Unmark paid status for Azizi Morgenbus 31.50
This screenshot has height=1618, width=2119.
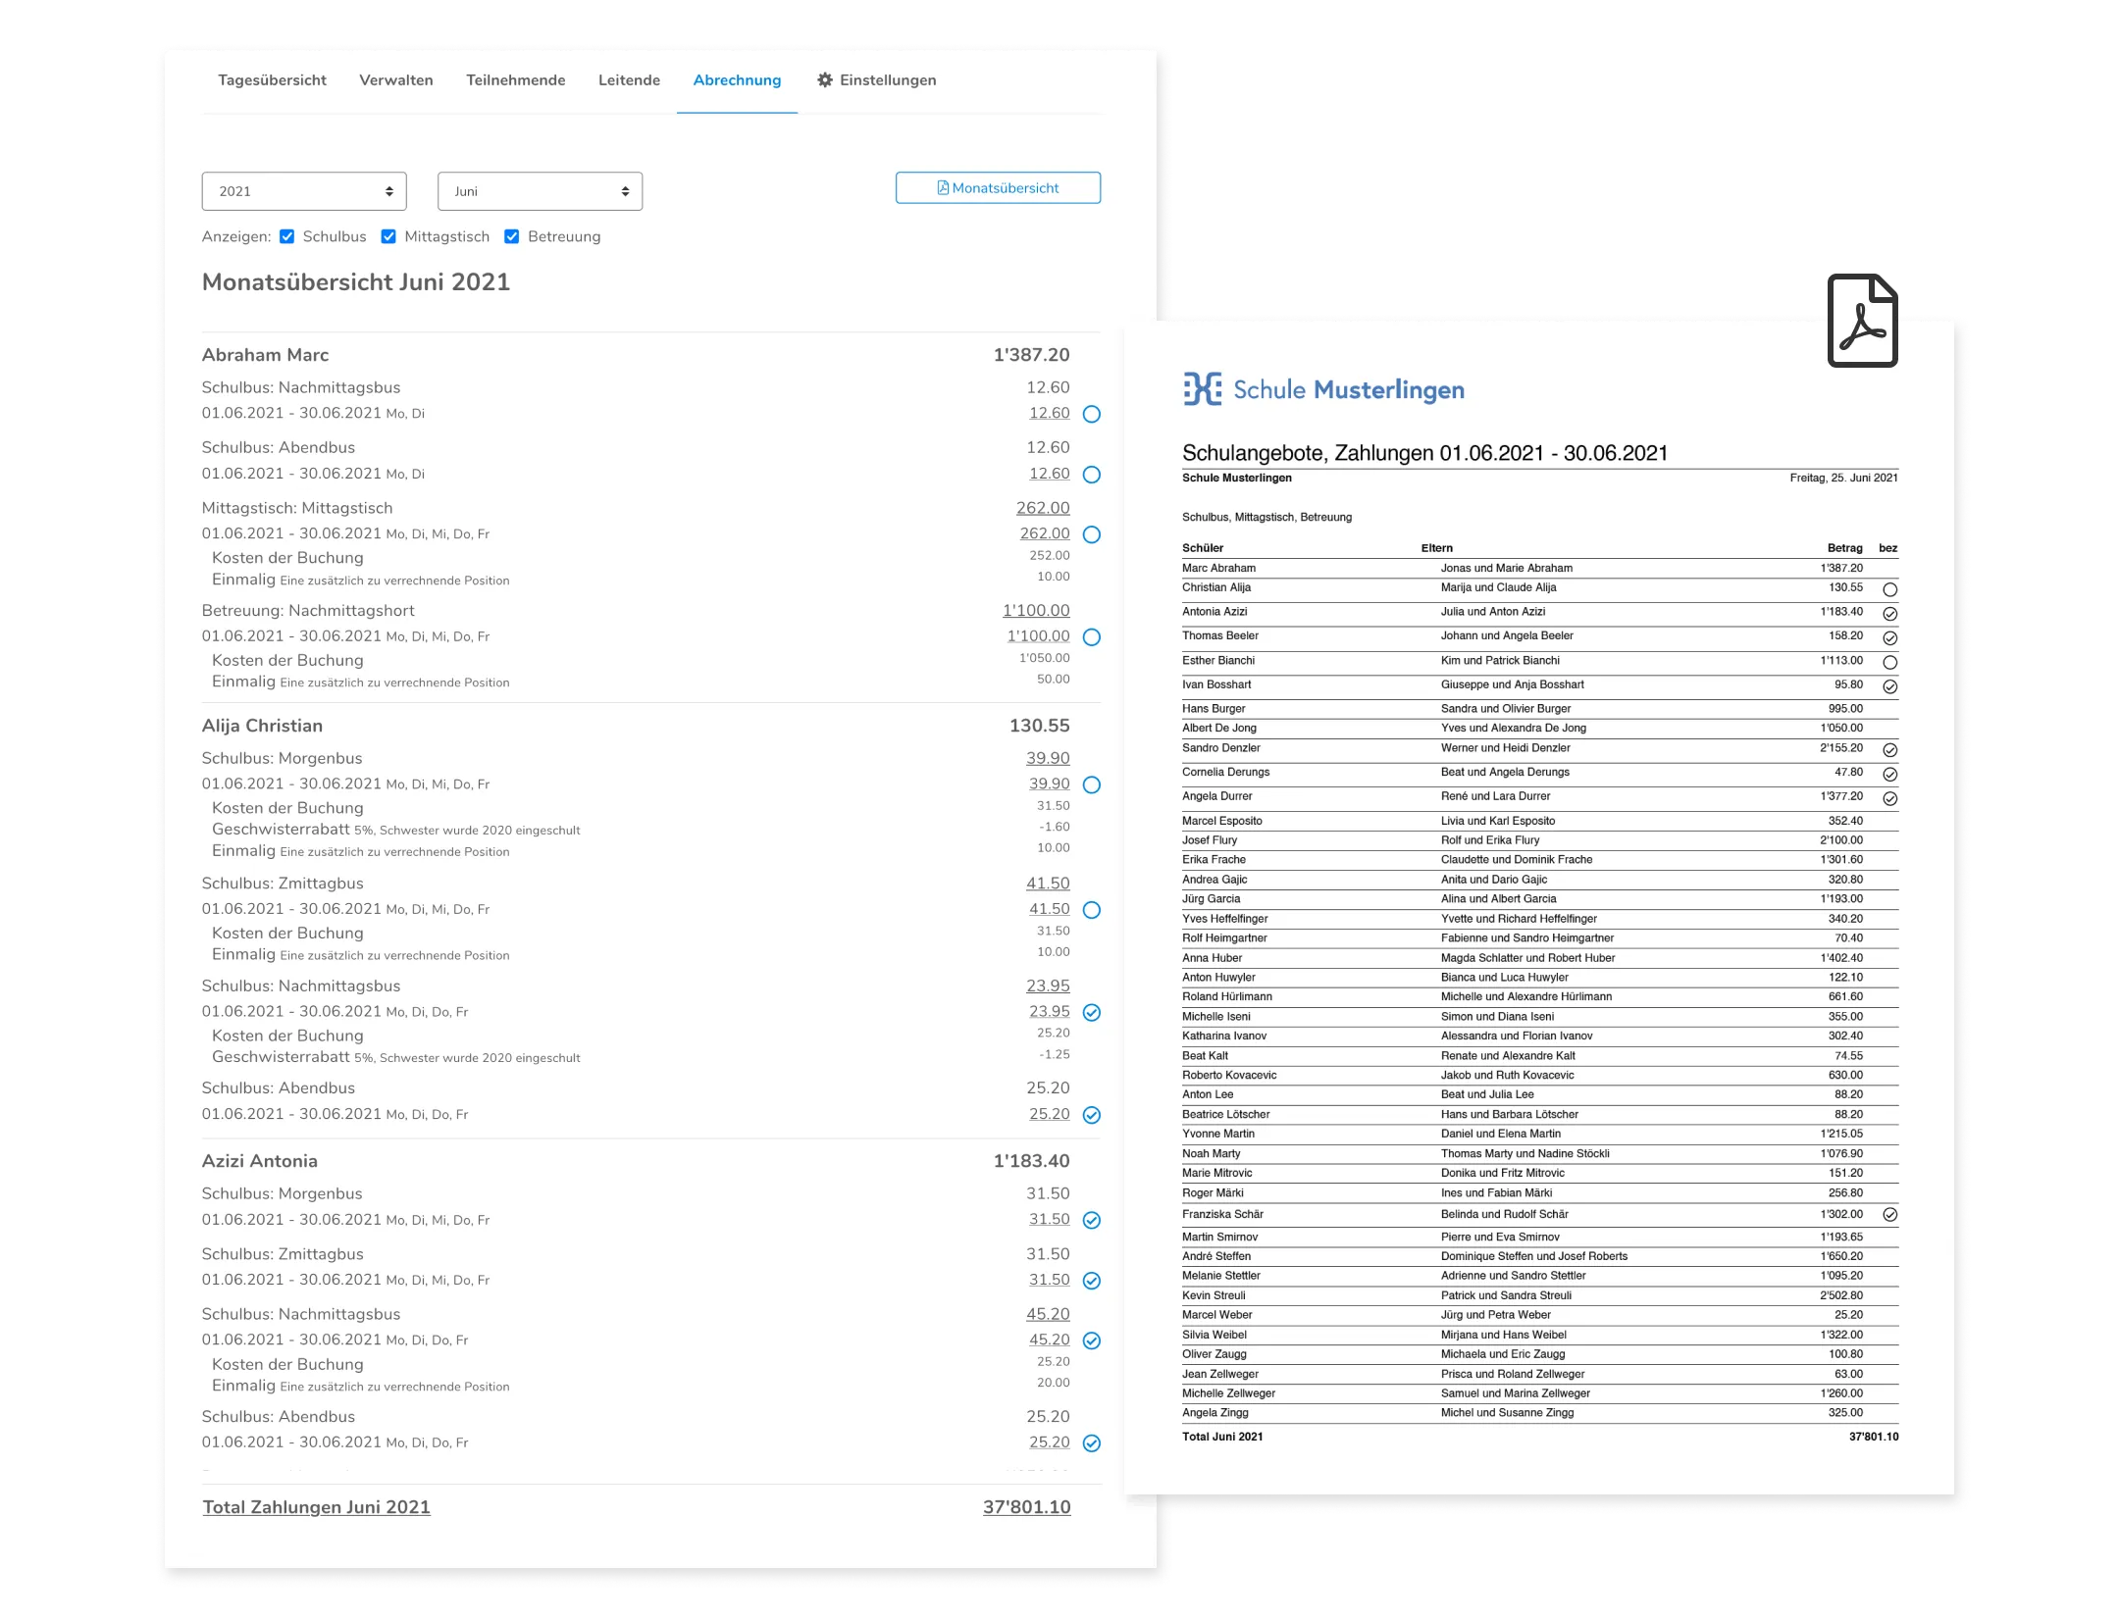pos(1091,1220)
